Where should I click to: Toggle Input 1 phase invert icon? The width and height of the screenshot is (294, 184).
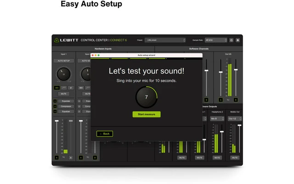tap(71, 88)
